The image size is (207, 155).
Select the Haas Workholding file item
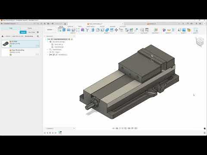(21, 52)
